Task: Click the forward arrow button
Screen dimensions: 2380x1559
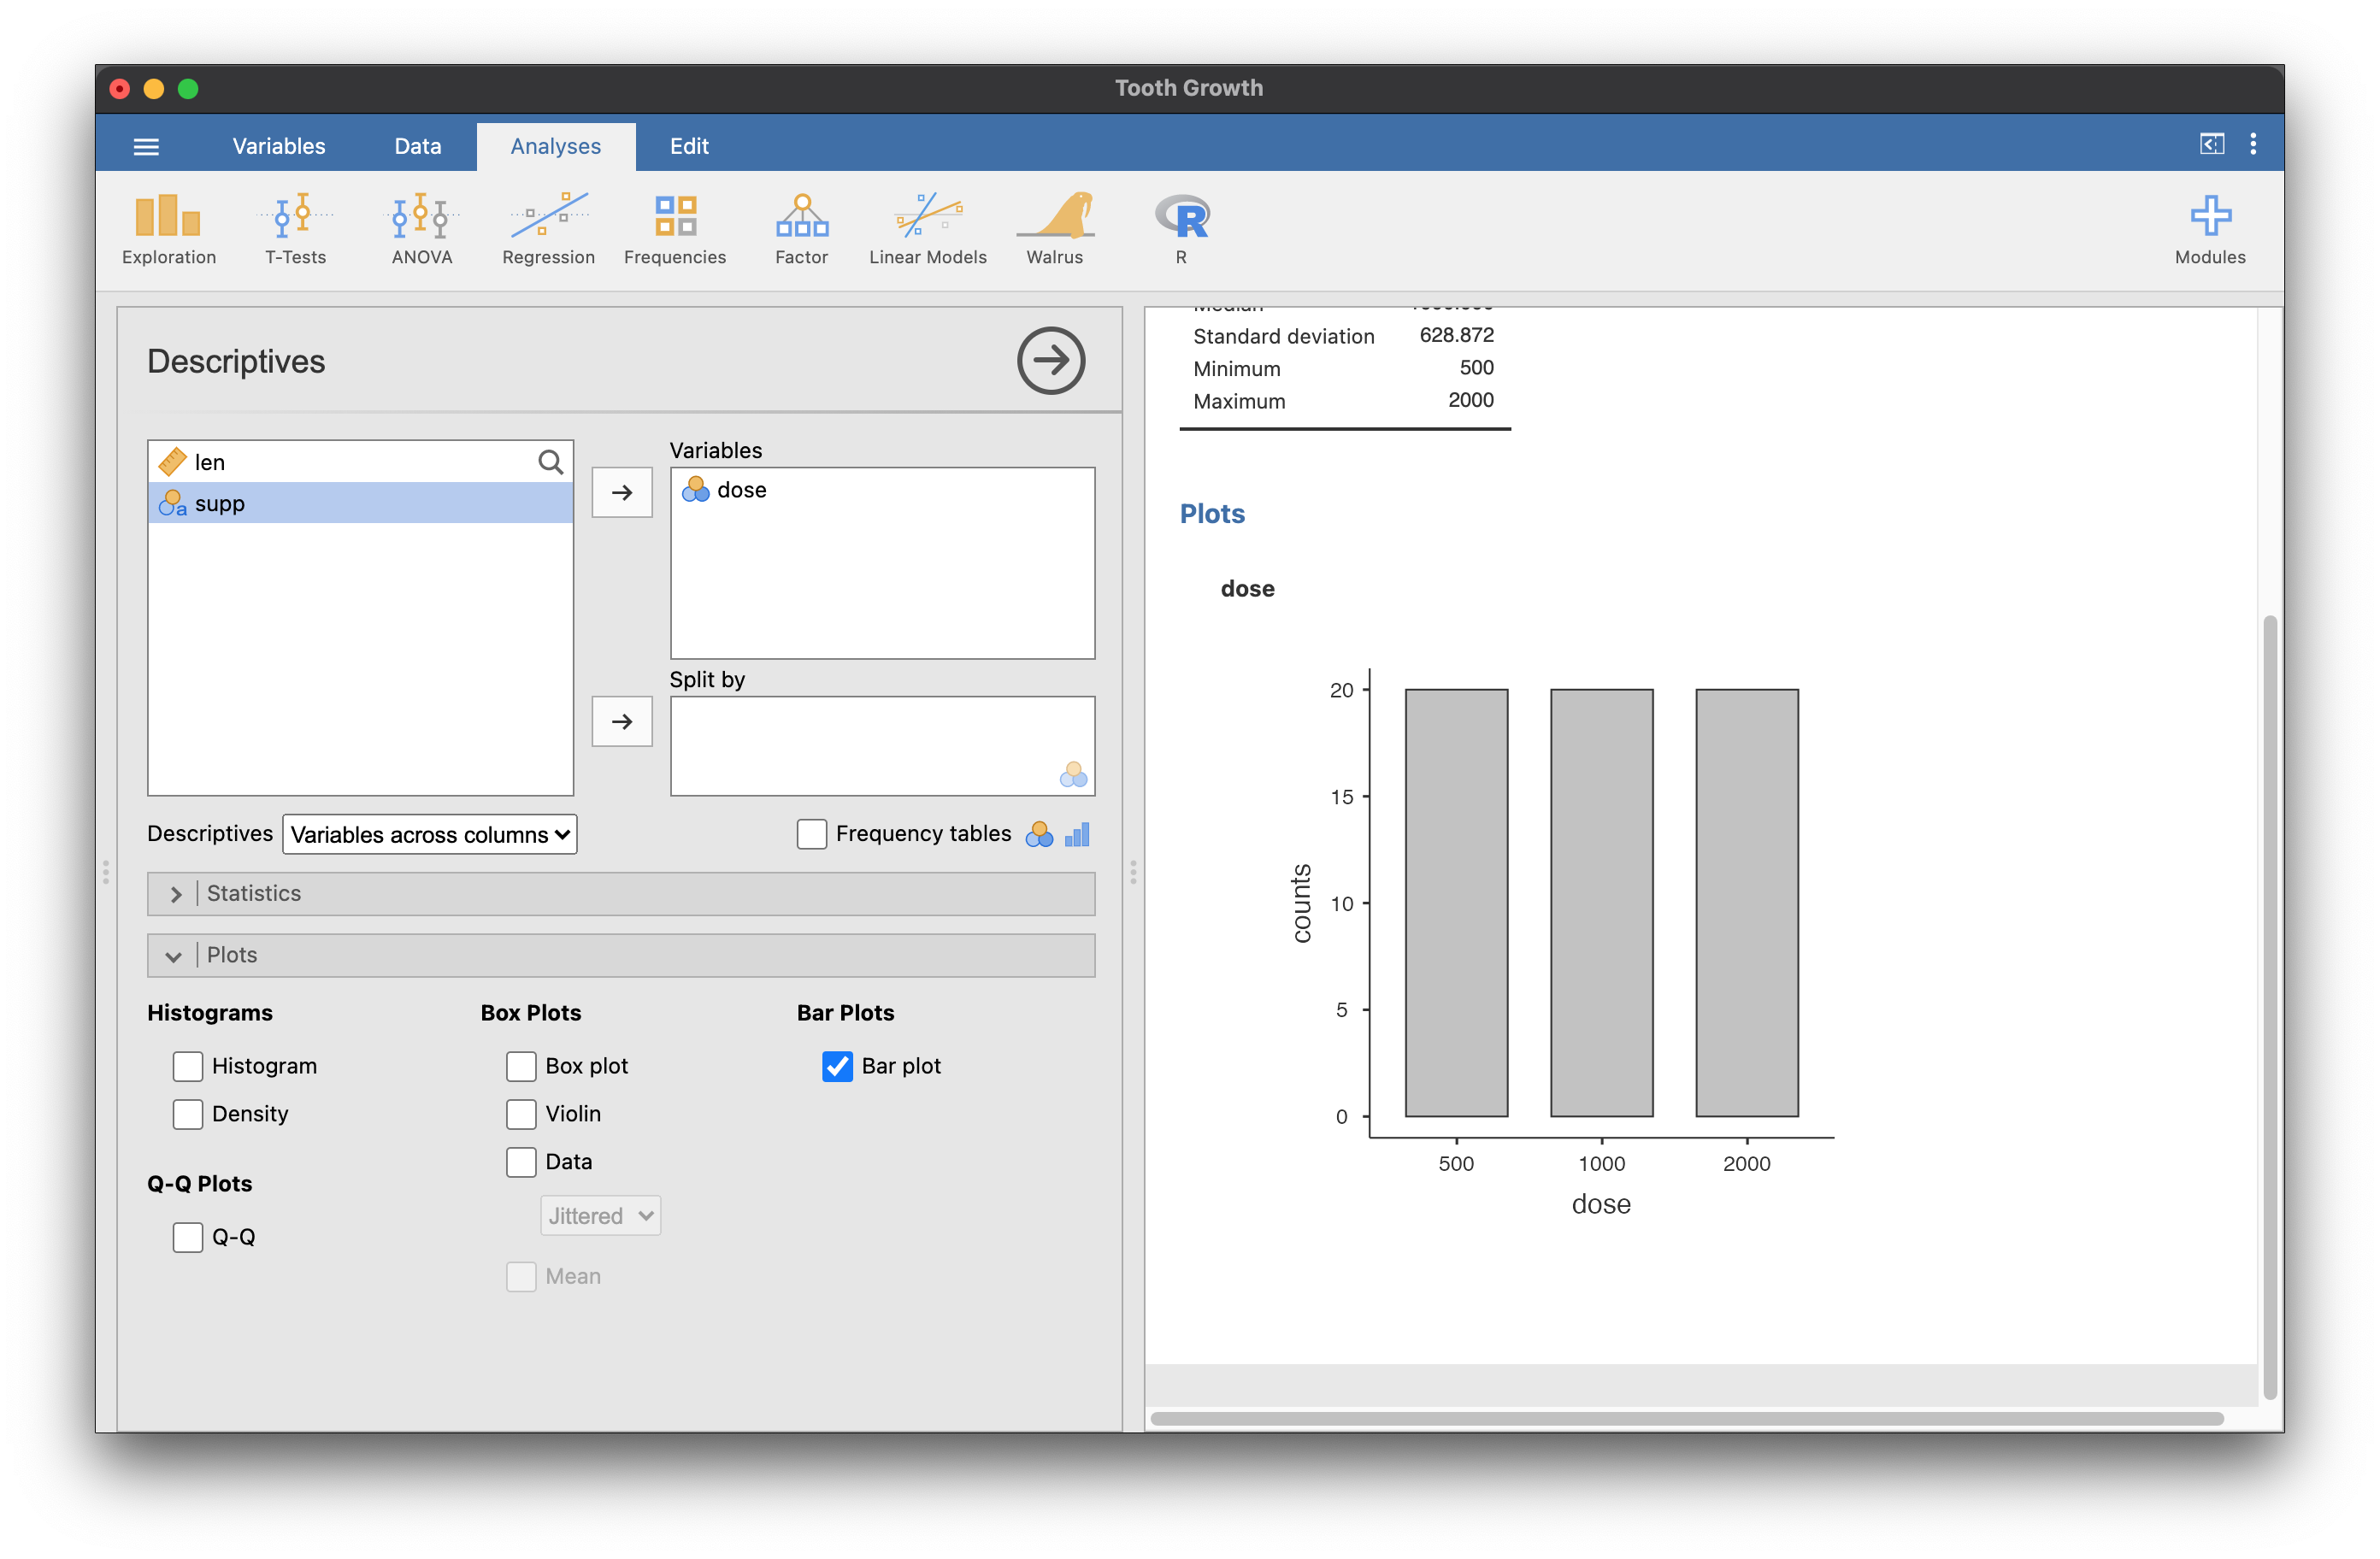Action: (x=1049, y=360)
